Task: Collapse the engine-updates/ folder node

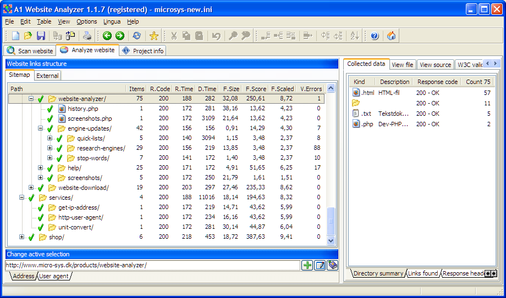Action: pyautogui.click(x=40, y=128)
